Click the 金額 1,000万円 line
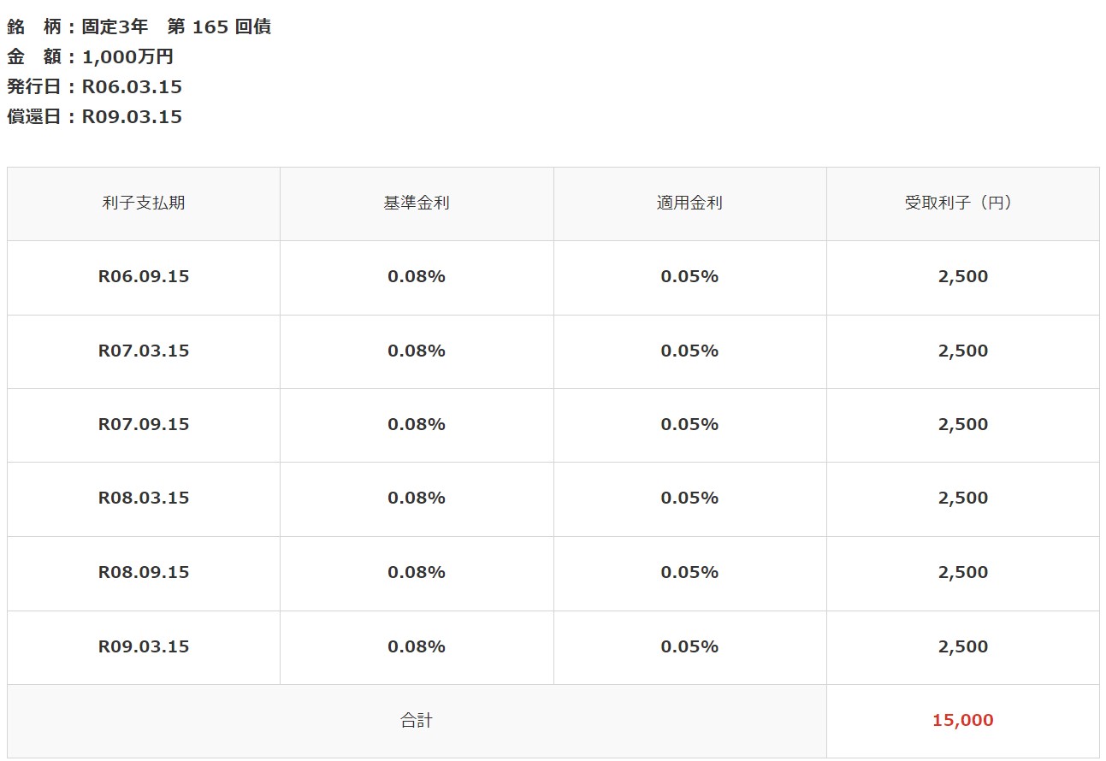 [90, 56]
